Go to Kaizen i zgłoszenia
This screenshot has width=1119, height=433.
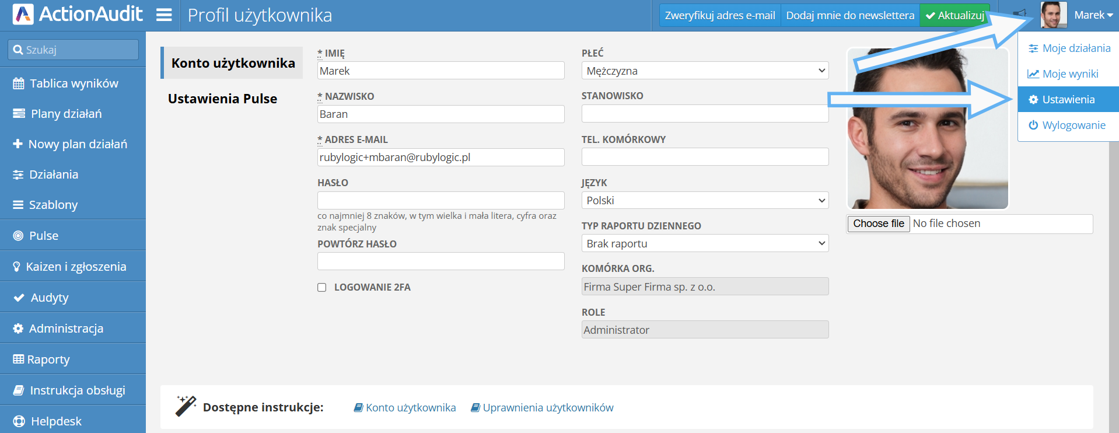(76, 267)
